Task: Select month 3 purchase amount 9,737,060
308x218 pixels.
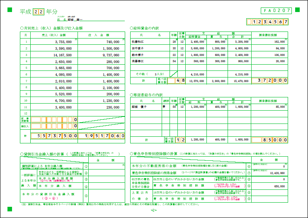Action: point(111,55)
